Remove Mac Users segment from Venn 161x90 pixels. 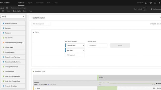click(84, 50)
